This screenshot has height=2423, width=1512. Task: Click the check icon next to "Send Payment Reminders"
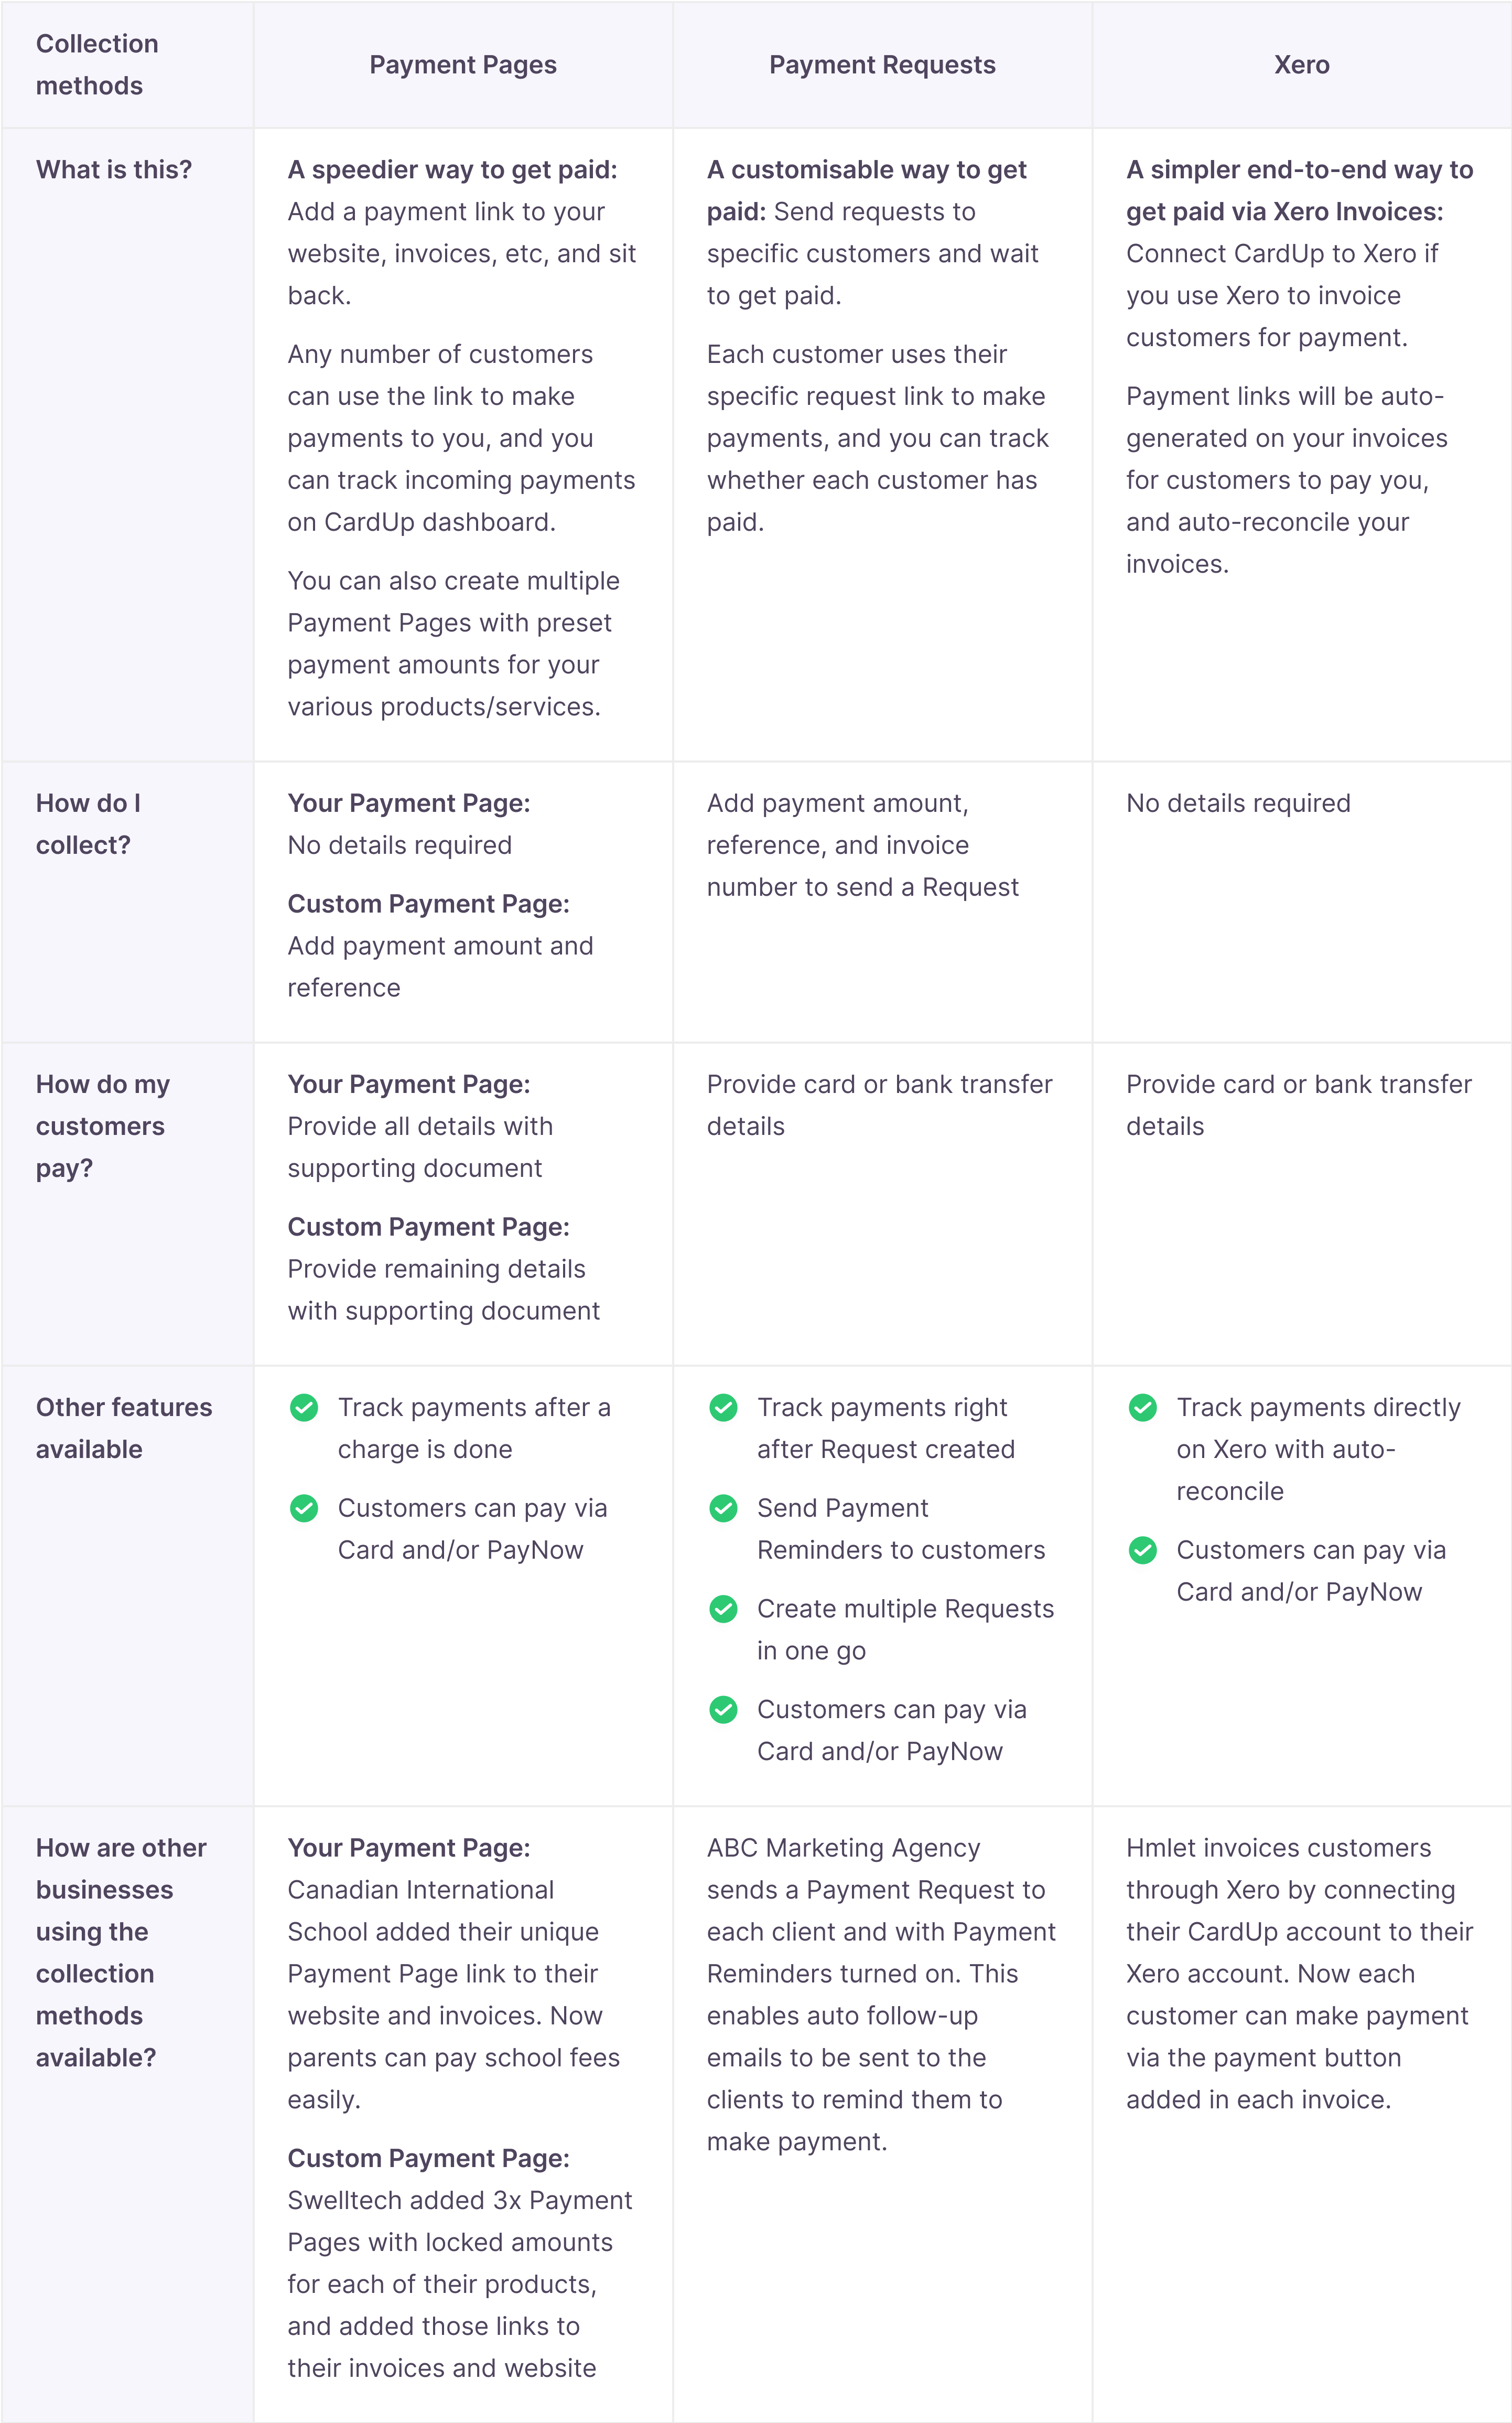723,1508
